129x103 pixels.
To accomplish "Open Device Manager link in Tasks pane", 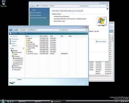I will tap(36, 13).
